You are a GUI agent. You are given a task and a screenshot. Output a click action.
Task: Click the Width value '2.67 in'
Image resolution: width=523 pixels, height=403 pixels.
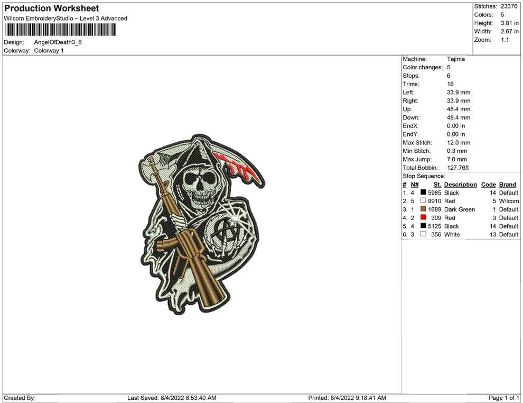pyautogui.click(x=509, y=31)
